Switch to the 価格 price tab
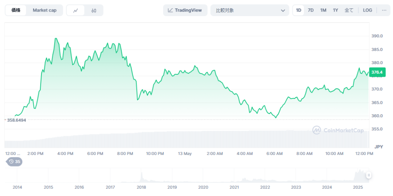393x196 pixels. (x=16, y=10)
